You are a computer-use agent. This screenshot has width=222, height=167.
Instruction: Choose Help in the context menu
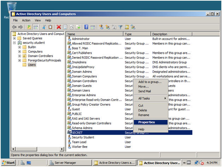pos(151,129)
